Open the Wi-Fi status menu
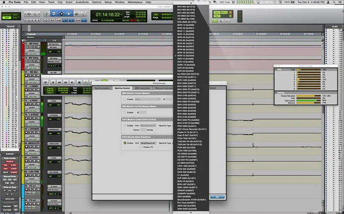 click(275, 2)
